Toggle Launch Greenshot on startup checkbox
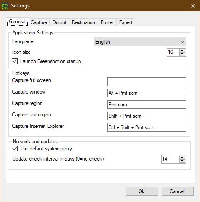 point(15,61)
